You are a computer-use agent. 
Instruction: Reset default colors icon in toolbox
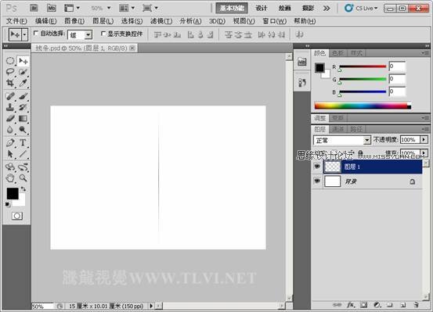[8, 204]
